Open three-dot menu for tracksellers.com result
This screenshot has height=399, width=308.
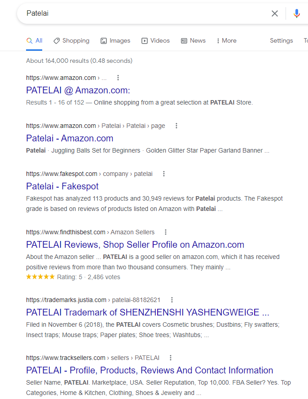170,358
